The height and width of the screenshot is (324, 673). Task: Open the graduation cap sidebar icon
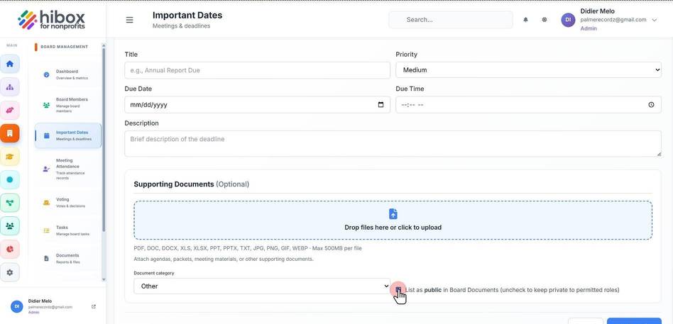[10, 157]
